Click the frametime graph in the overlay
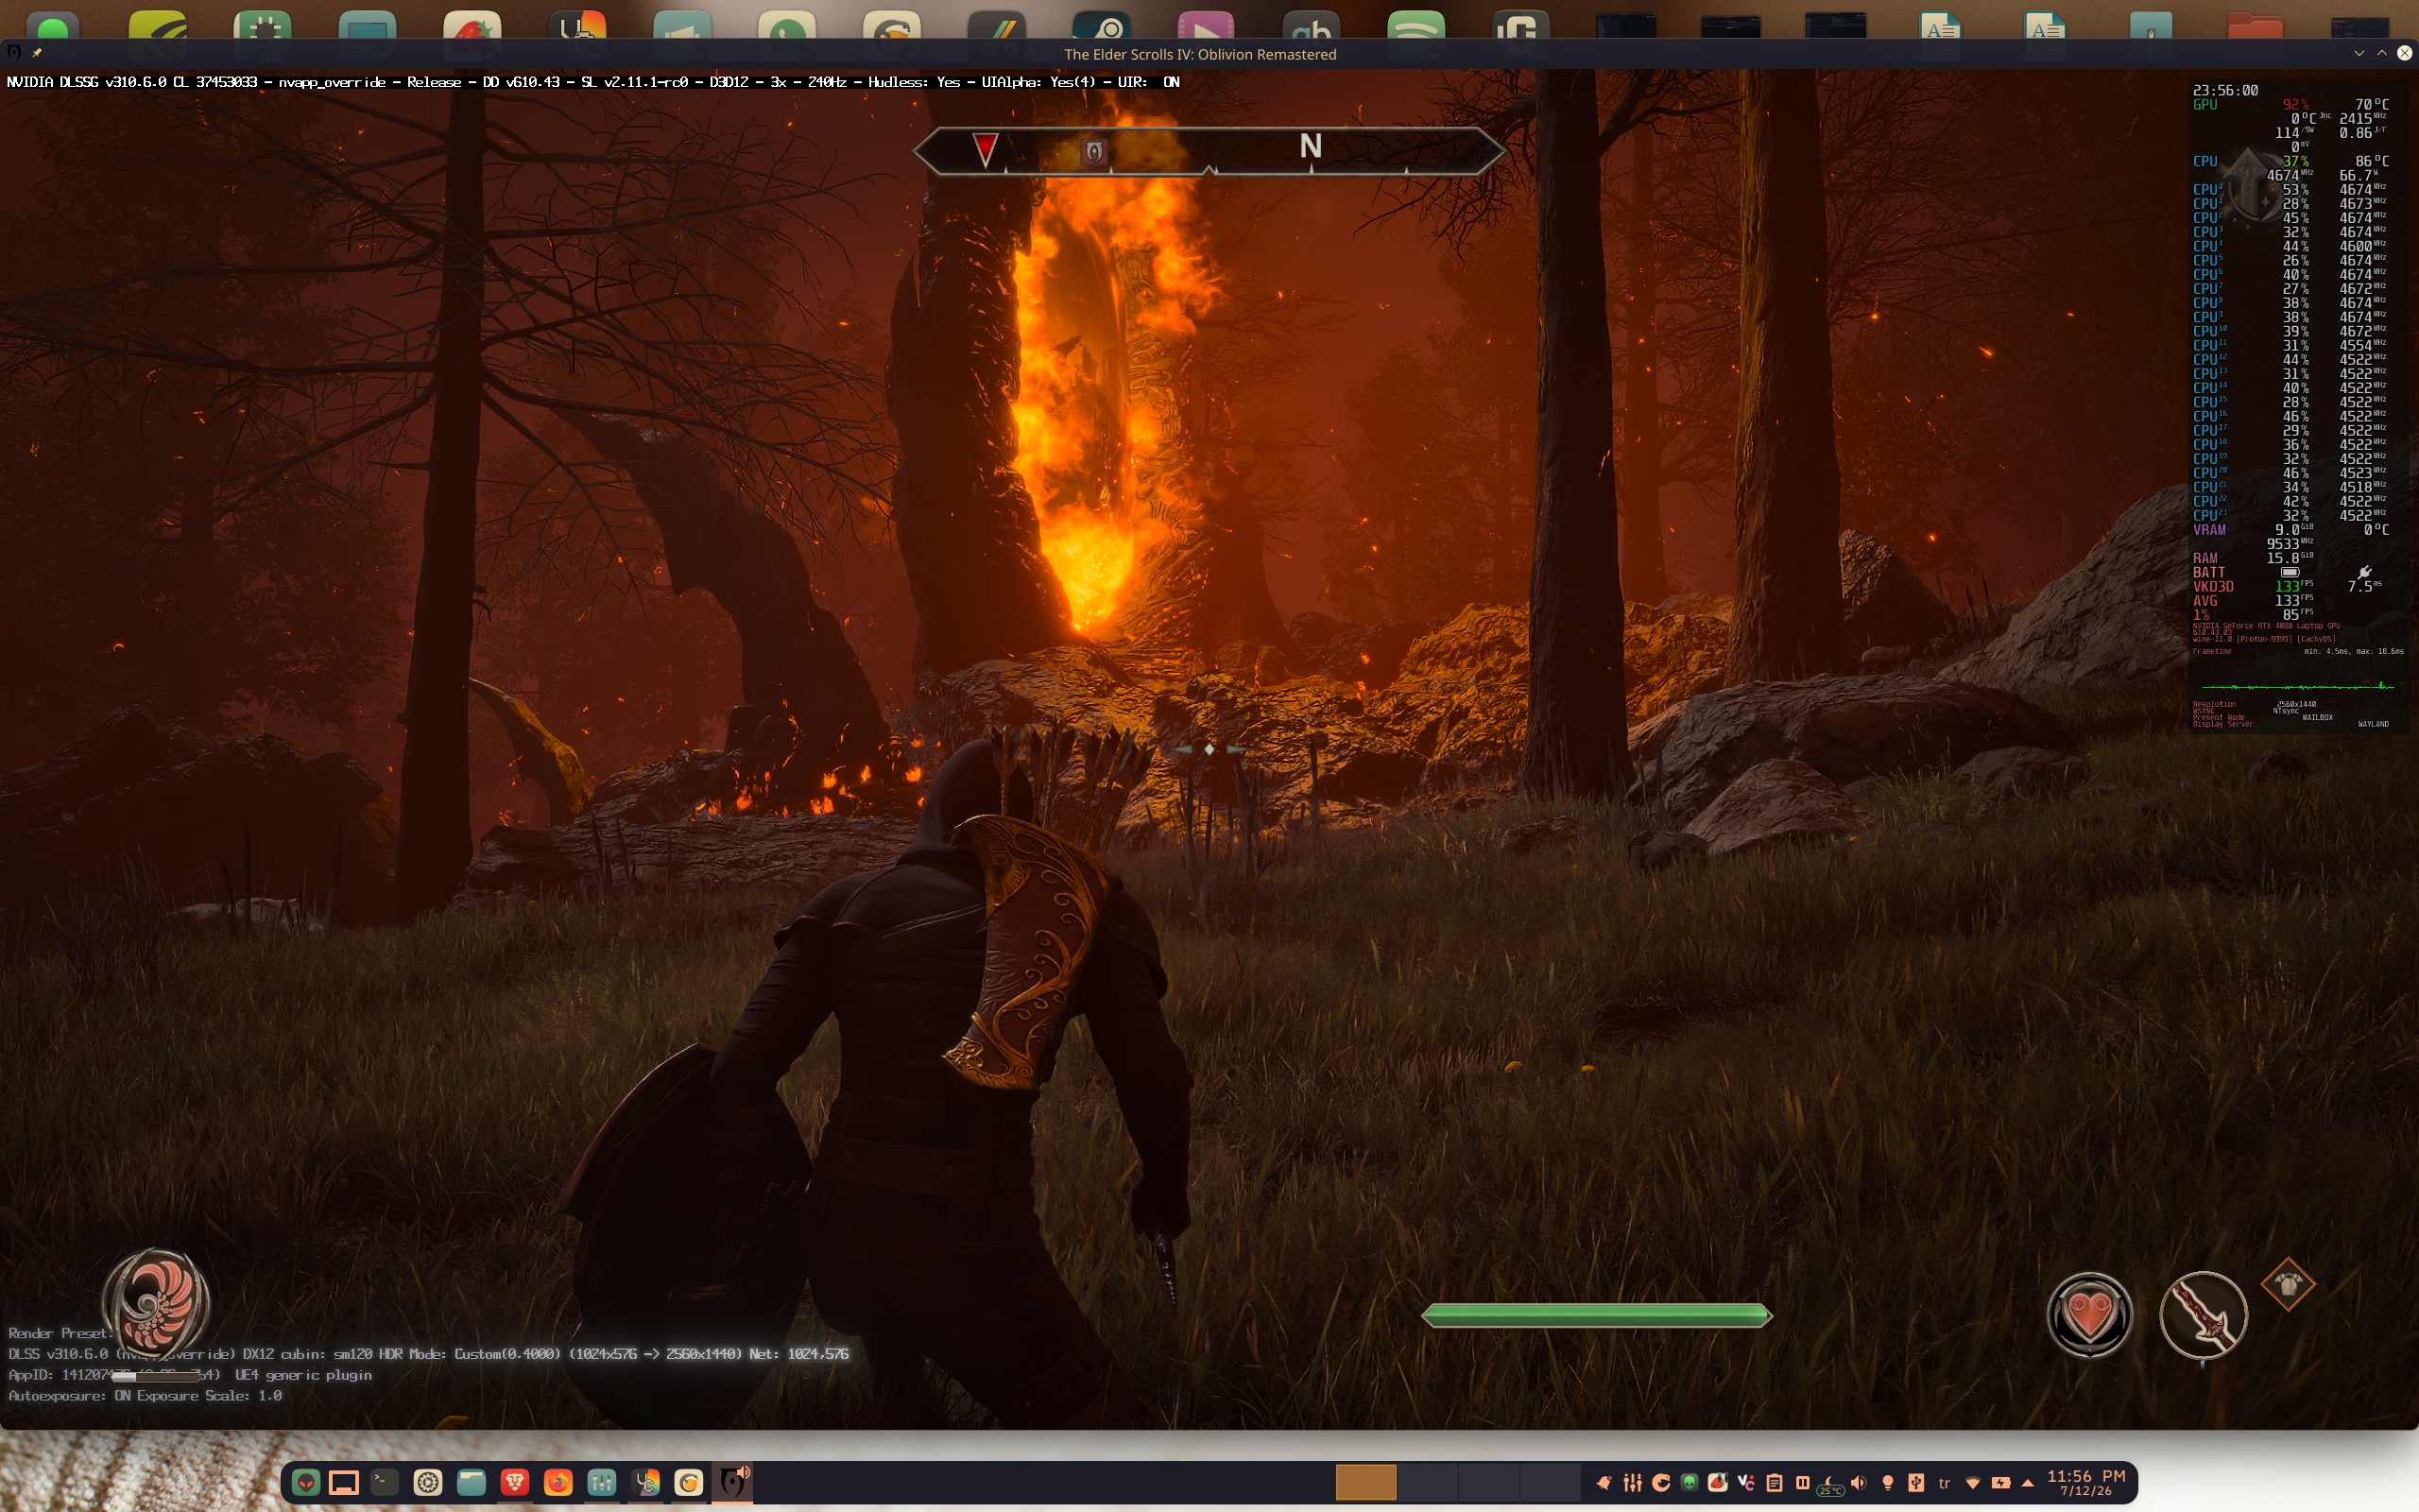 (x=2297, y=686)
